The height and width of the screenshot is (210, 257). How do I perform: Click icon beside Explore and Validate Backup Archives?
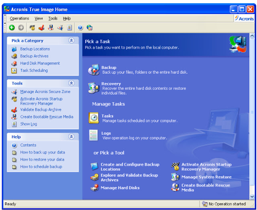94,177
